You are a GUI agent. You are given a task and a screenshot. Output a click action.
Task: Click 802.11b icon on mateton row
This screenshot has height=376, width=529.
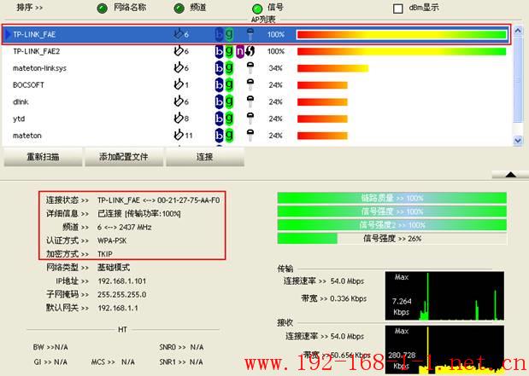[219, 136]
